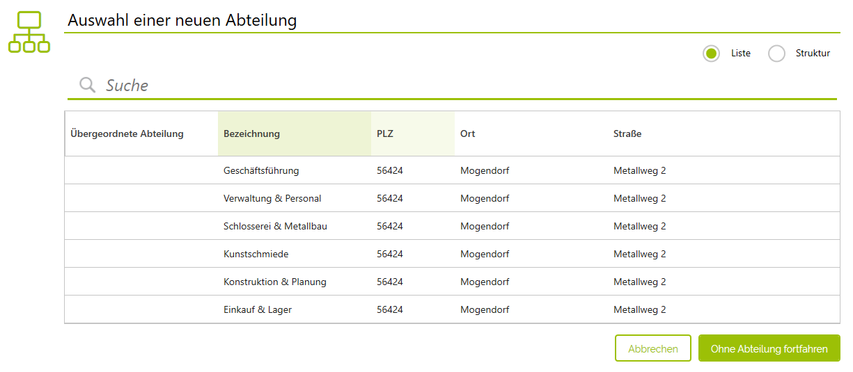Pick the Kunstschmiede department row

point(453,254)
